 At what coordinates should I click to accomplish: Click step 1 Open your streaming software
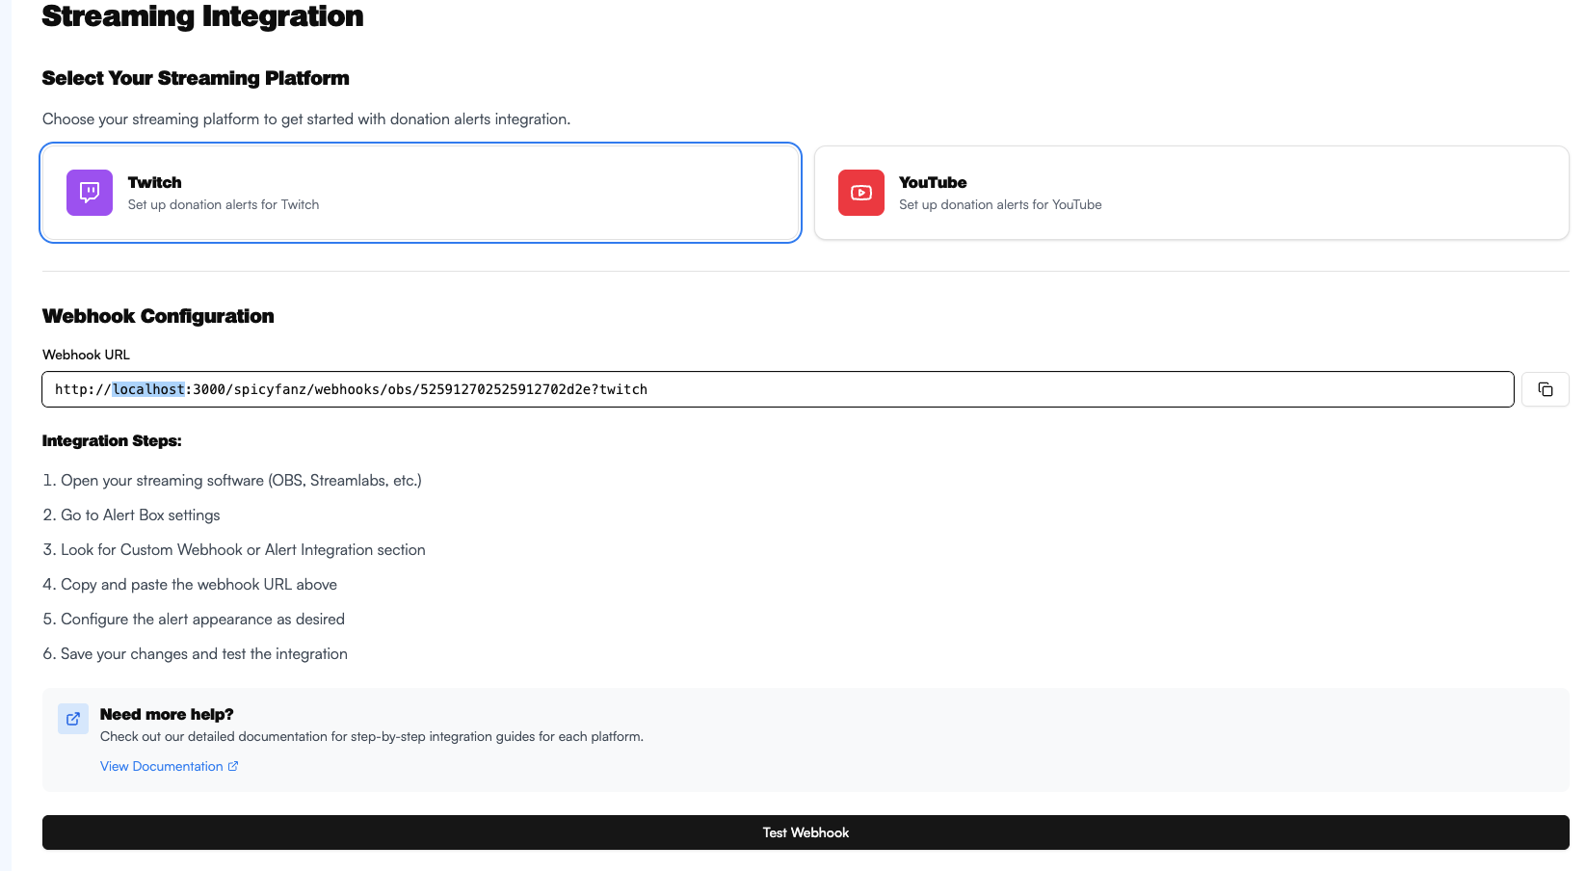[232, 480]
